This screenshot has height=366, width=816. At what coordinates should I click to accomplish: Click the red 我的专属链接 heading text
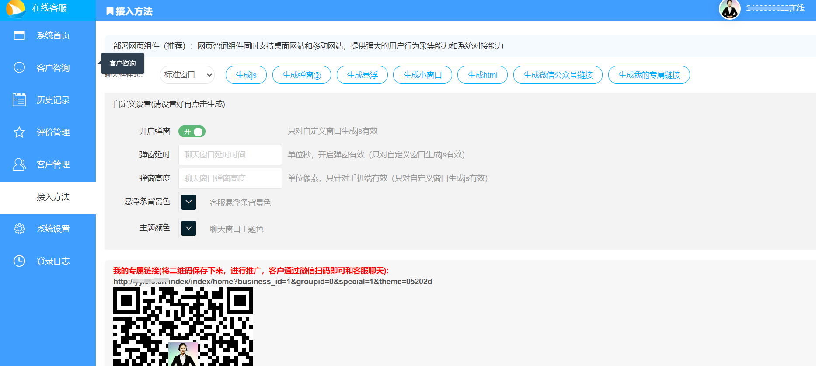(x=251, y=271)
